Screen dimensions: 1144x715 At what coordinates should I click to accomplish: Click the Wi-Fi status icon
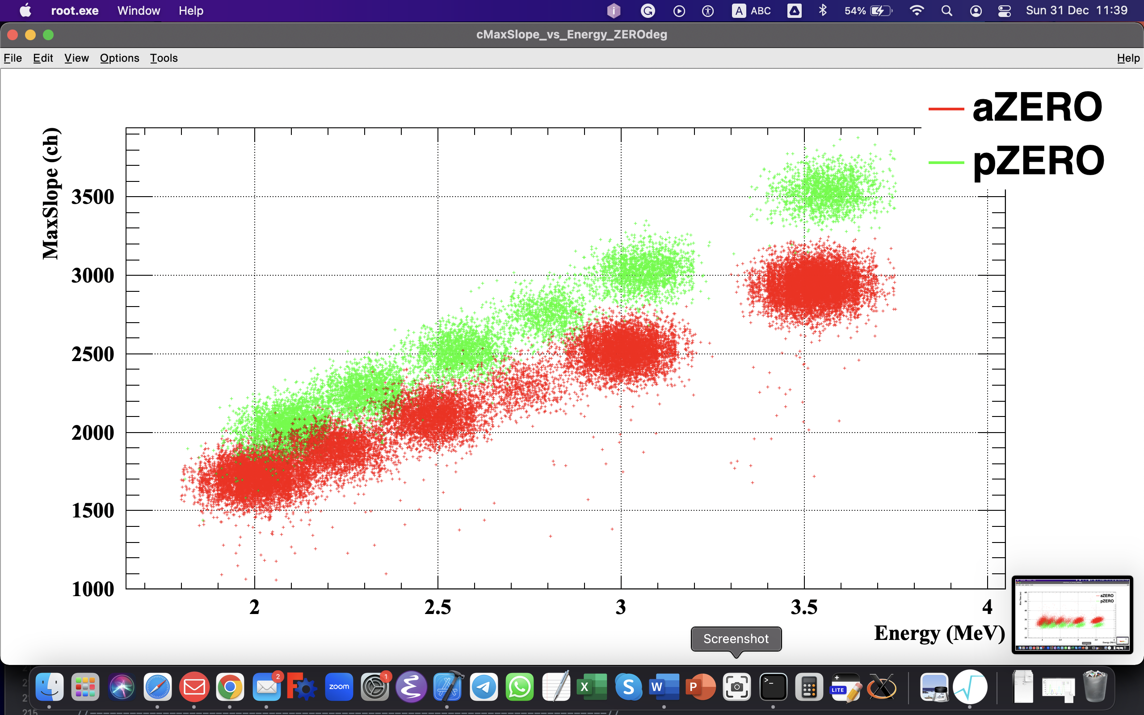coord(917,11)
